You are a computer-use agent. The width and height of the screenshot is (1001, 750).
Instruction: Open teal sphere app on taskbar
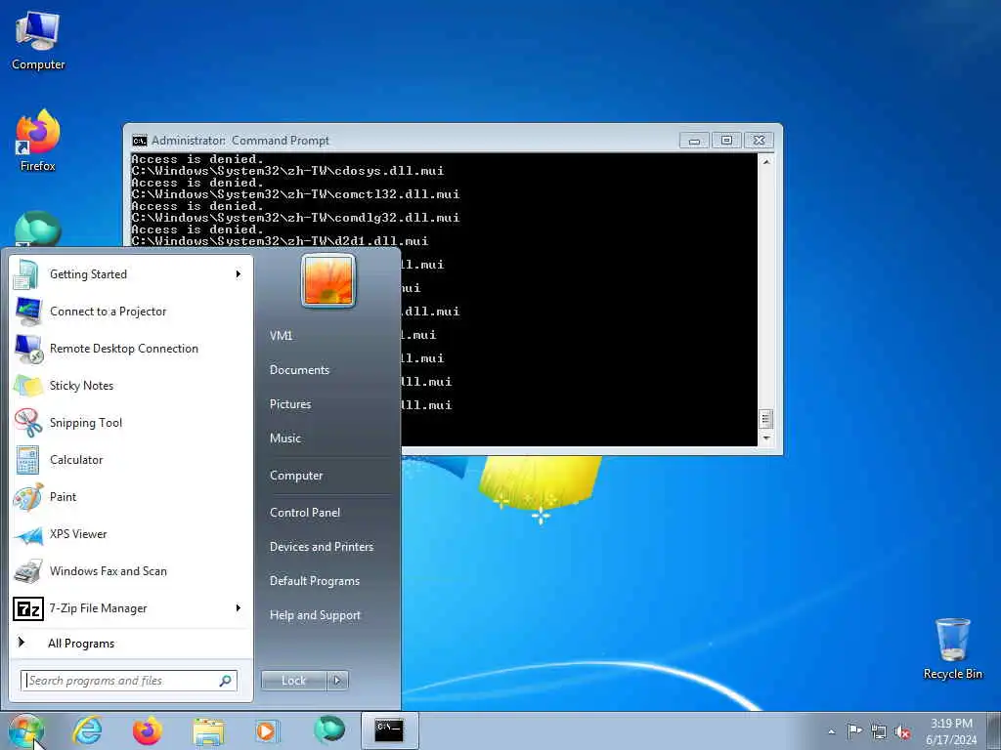click(329, 729)
